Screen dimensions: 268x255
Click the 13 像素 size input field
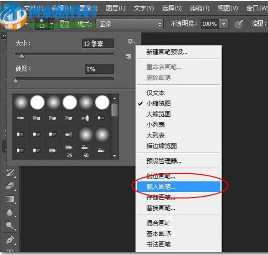point(98,43)
